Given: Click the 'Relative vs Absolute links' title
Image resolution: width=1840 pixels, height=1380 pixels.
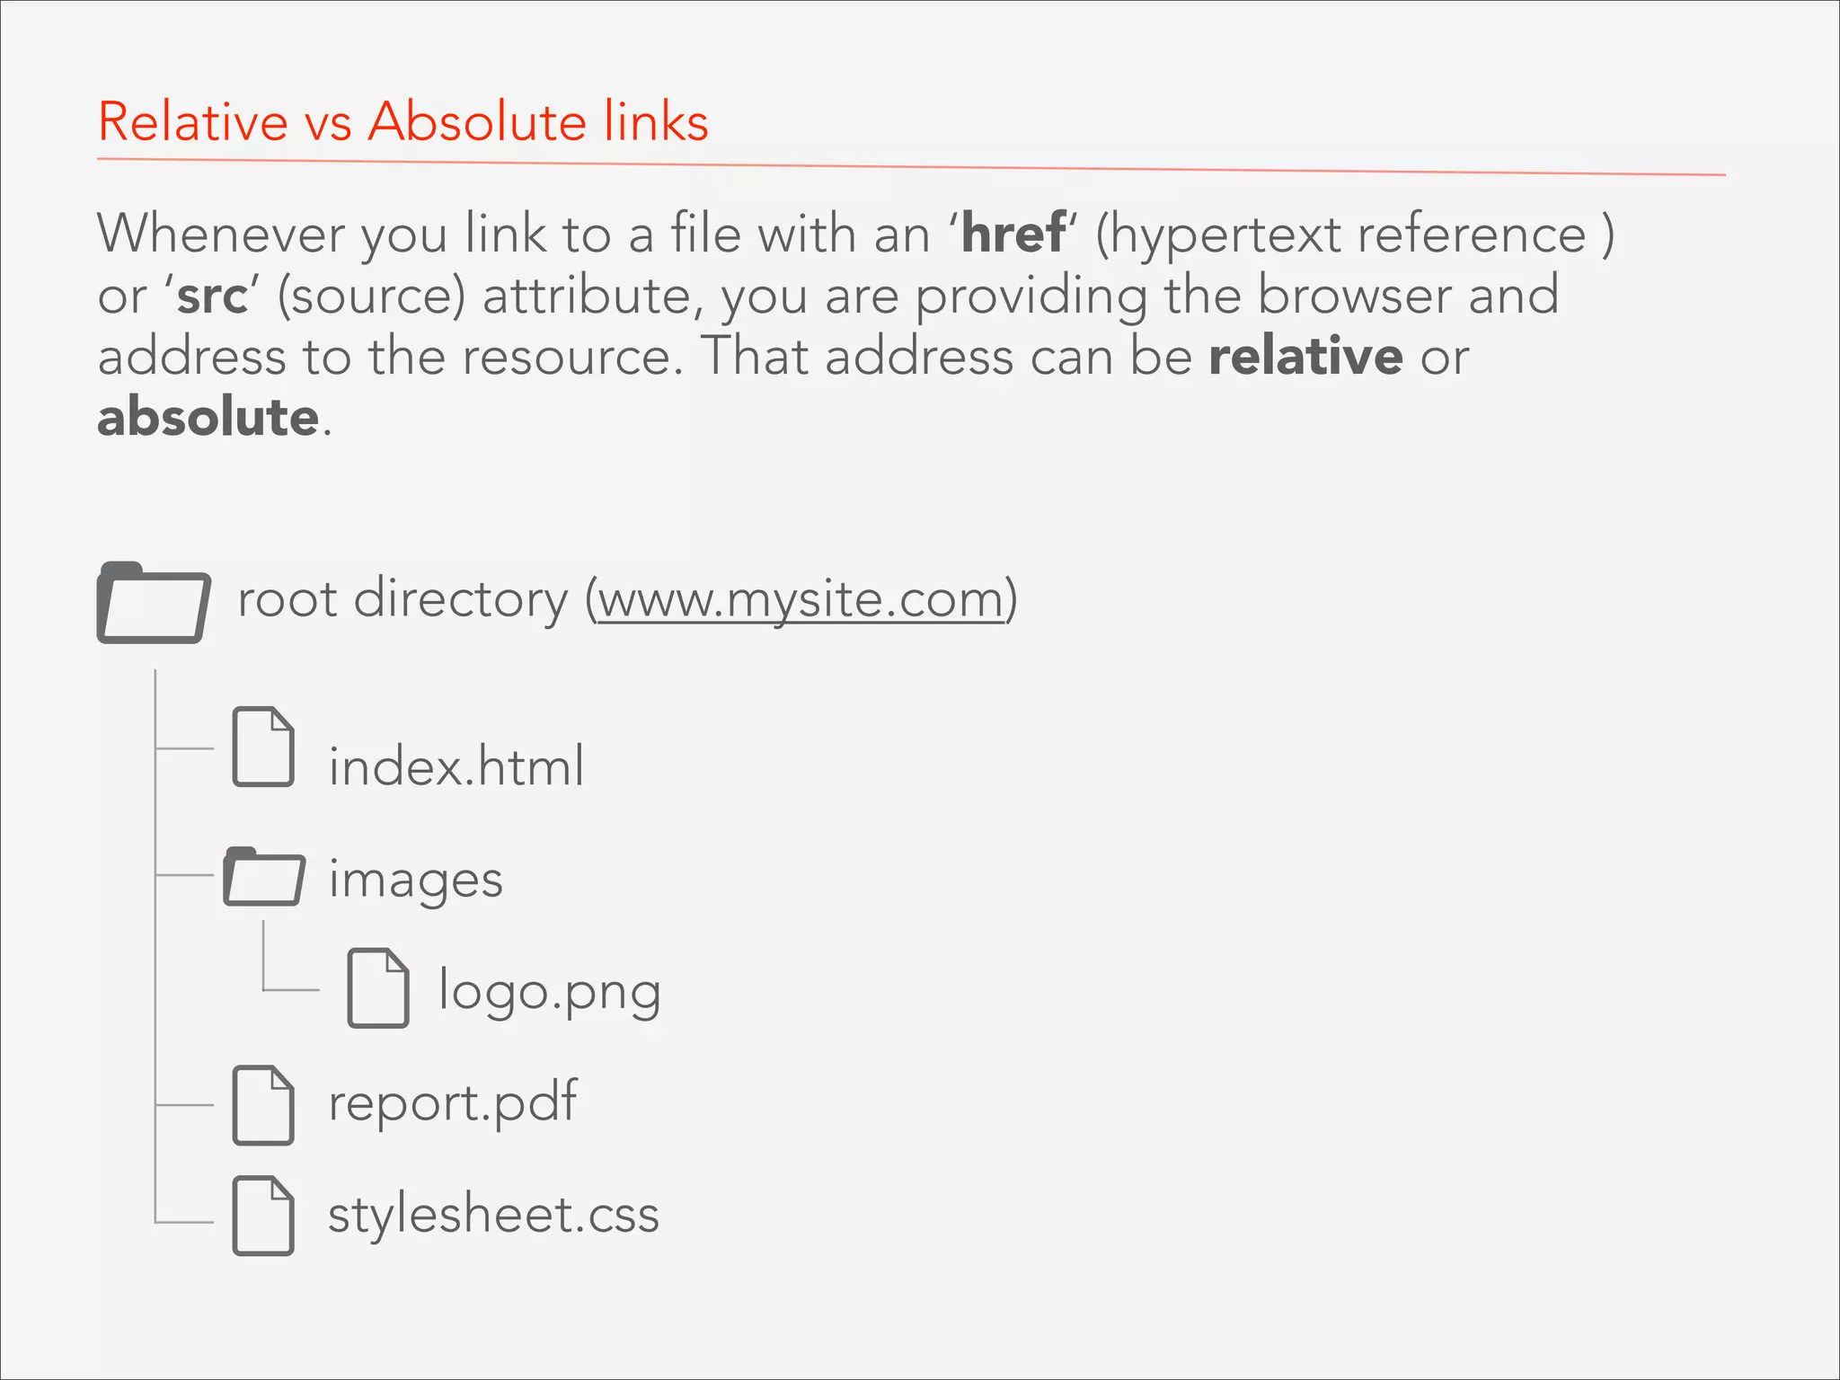Looking at the screenshot, I should pyautogui.click(x=403, y=121).
